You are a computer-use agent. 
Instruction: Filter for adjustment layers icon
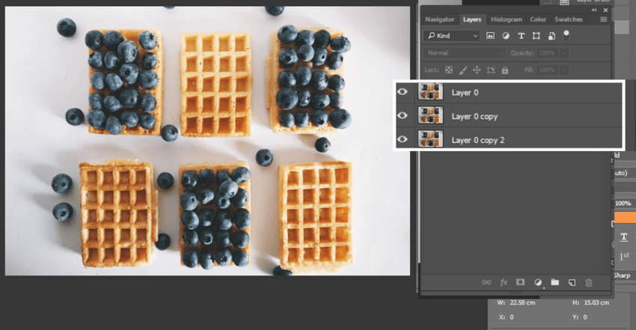pos(506,36)
